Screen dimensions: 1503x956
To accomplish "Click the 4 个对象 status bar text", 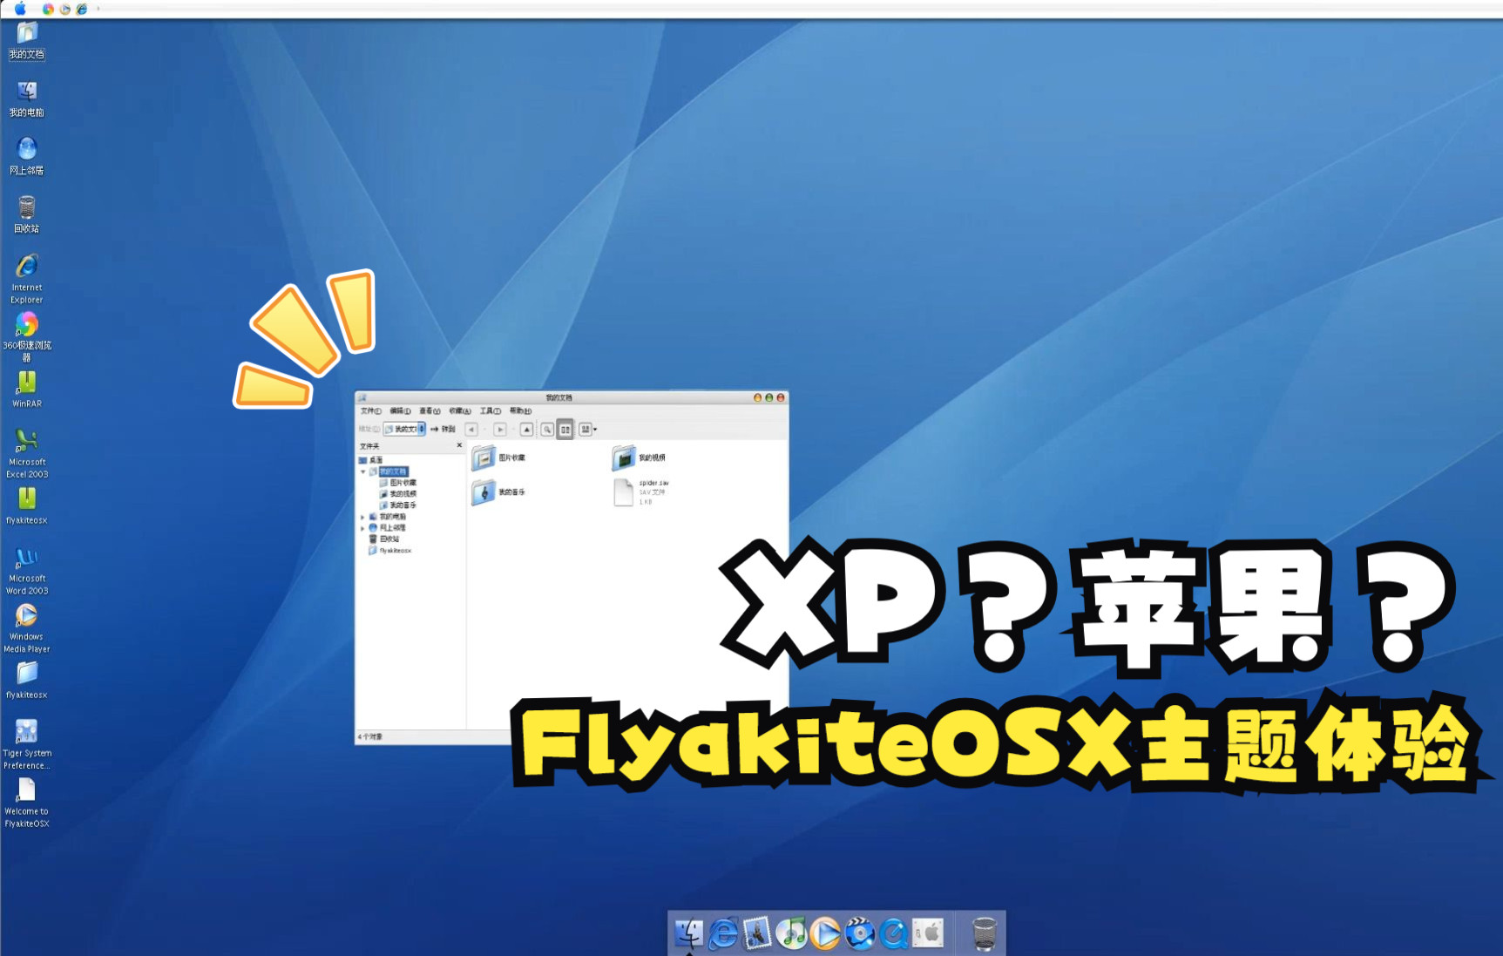I will [x=369, y=737].
